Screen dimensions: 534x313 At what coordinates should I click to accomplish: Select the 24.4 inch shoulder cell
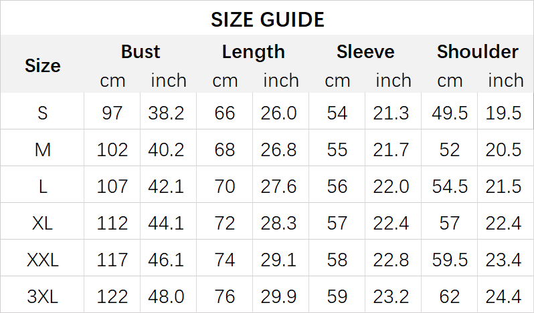[x=504, y=295]
